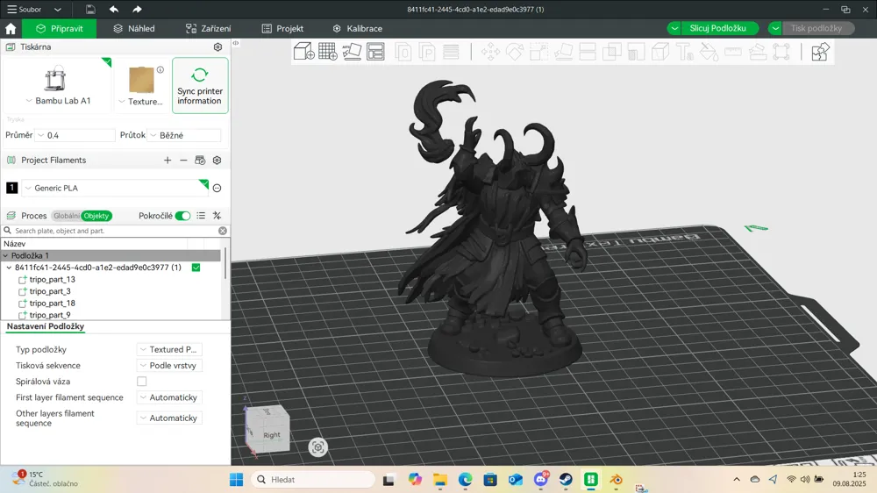Click the process settings list icon
This screenshot has height=493, width=877.
[x=201, y=216]
